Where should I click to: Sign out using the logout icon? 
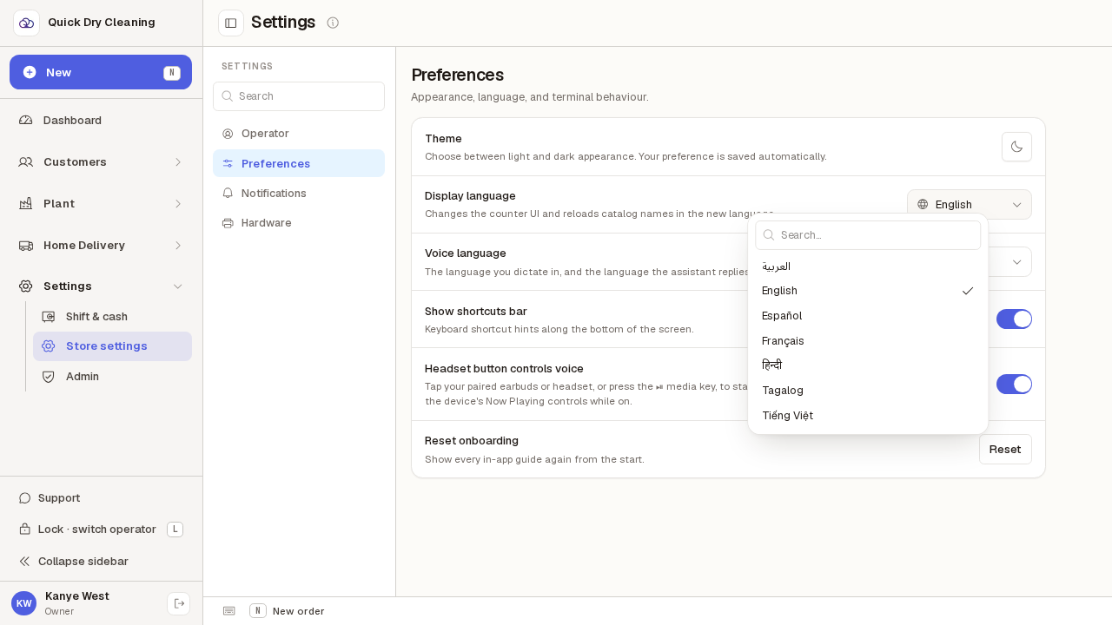179,603
